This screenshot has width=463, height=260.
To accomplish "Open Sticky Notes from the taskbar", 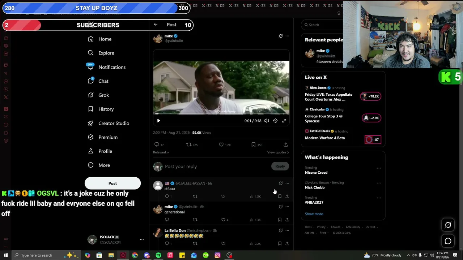I will click(x=182, y=255).
